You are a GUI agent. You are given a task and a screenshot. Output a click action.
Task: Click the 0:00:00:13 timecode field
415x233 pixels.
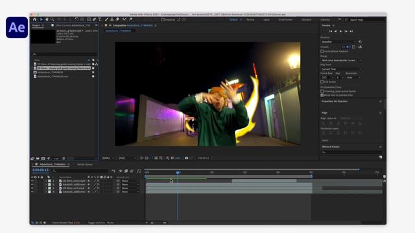[x=40, y=170]
